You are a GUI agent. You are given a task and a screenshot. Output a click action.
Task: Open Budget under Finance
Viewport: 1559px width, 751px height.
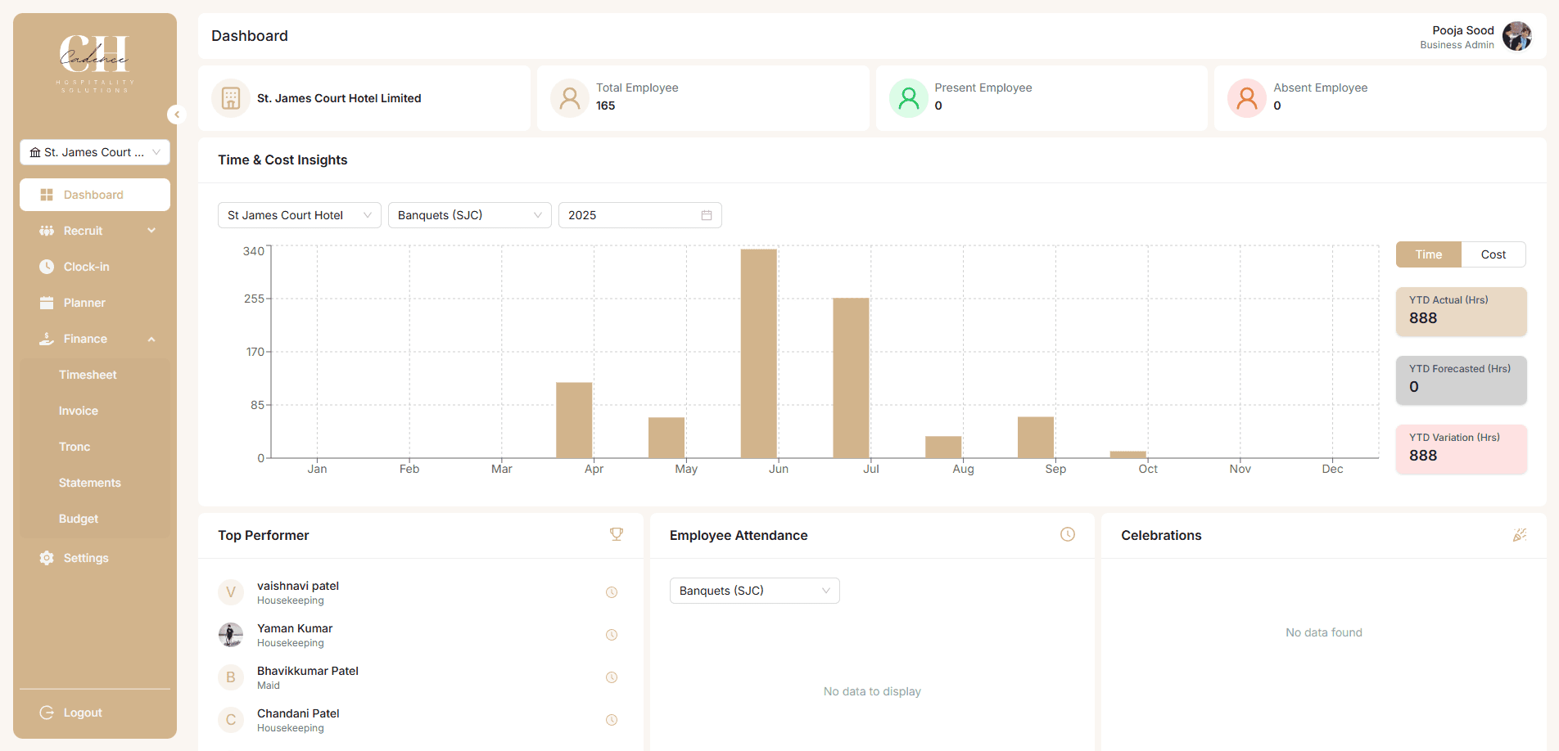(x=95, y=519)
